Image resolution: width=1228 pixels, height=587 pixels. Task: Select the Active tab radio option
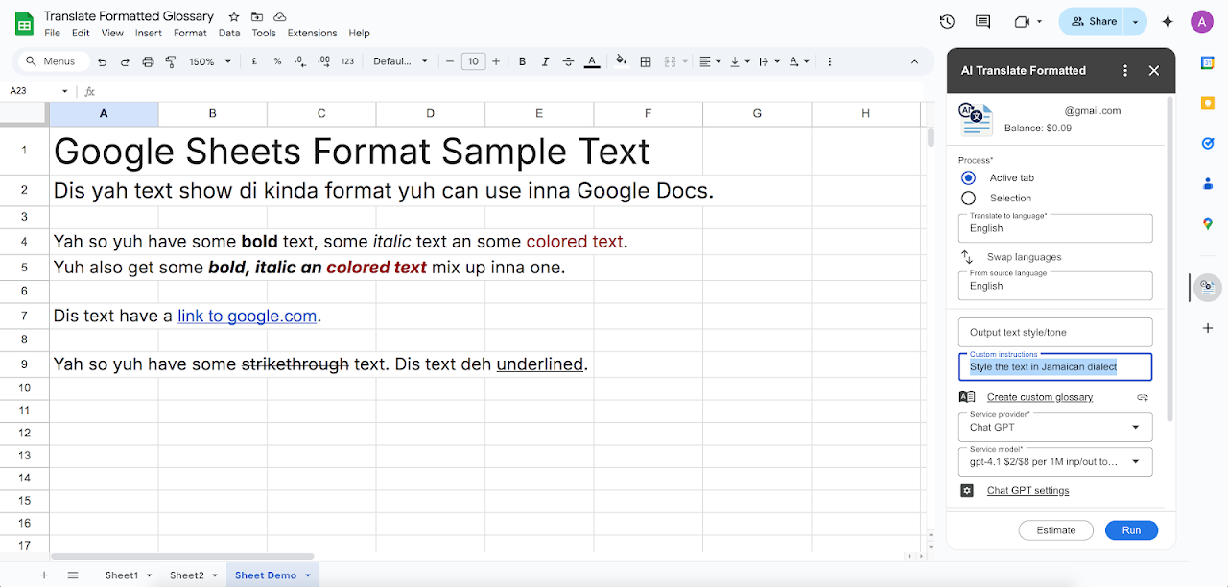[968, 177]
